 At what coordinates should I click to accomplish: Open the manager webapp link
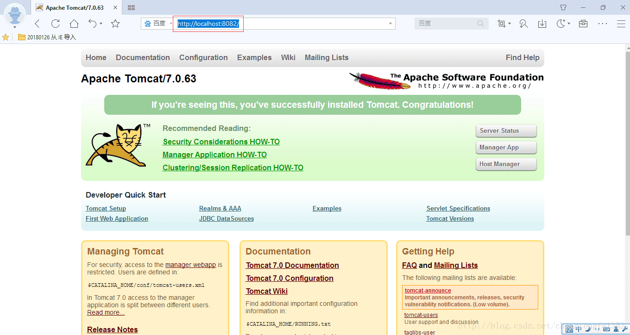point(190,265)
